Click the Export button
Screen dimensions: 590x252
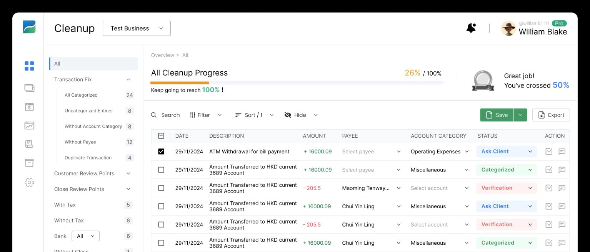pyautogui.click(x=551, y=115)
